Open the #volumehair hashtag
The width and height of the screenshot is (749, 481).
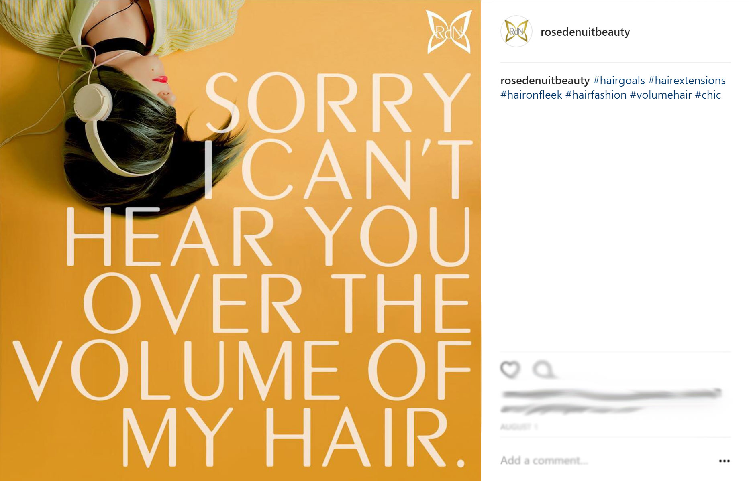coord(661,95)
